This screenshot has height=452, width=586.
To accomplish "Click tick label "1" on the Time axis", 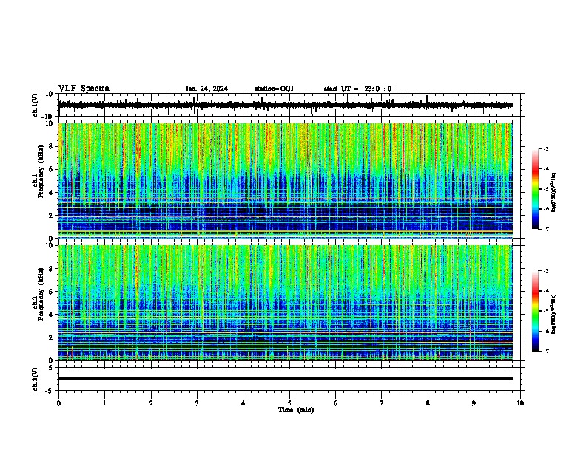I will [x=104, y=403].
